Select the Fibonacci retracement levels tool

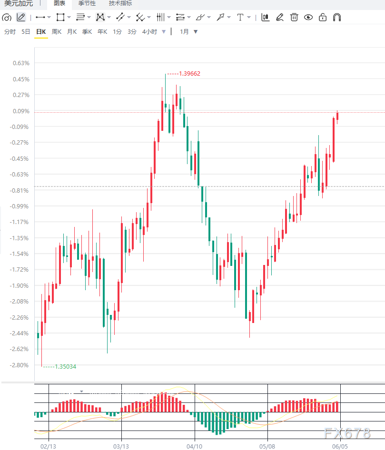(x=180, y=17)
